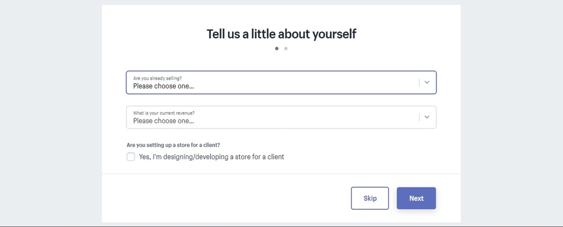Click the horizontal divider line above Skip and Next

[281, 174]
